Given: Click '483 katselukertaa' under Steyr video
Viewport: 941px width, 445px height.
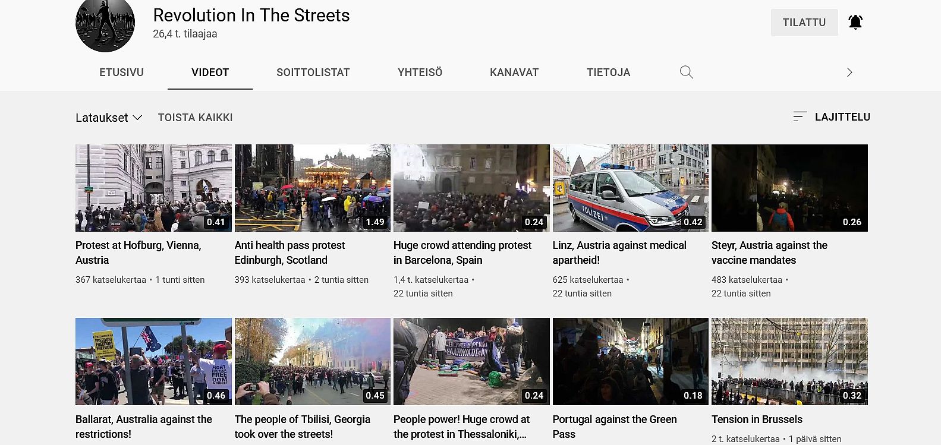Looking at the screenshot, I should pyautogui.click(x=747, y=280).
